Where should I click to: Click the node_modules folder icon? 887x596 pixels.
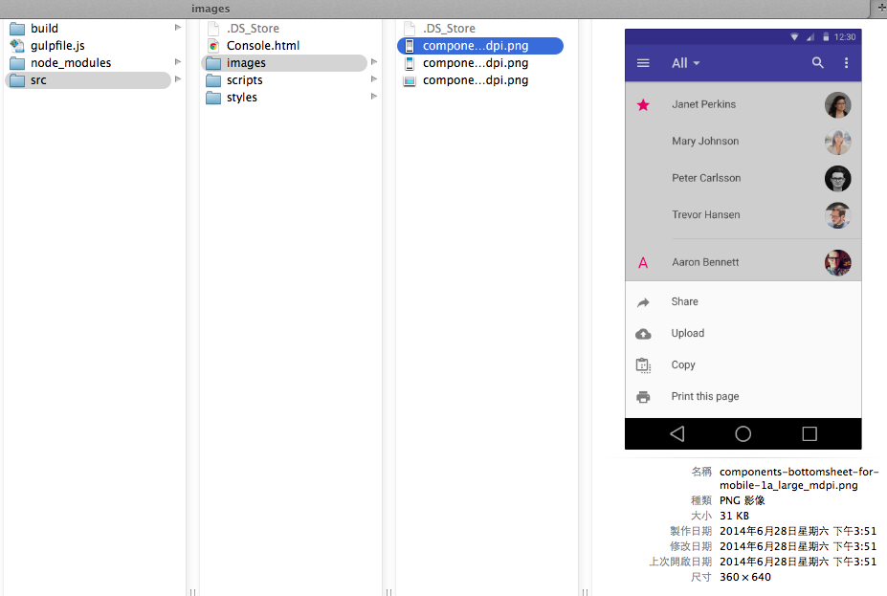click(x=17, y=63)
